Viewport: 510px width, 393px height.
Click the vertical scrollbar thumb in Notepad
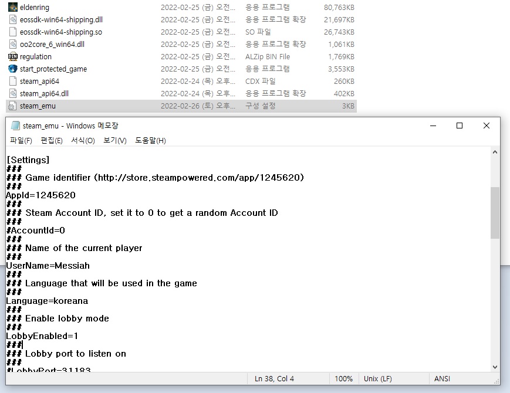tap(495, 213)
